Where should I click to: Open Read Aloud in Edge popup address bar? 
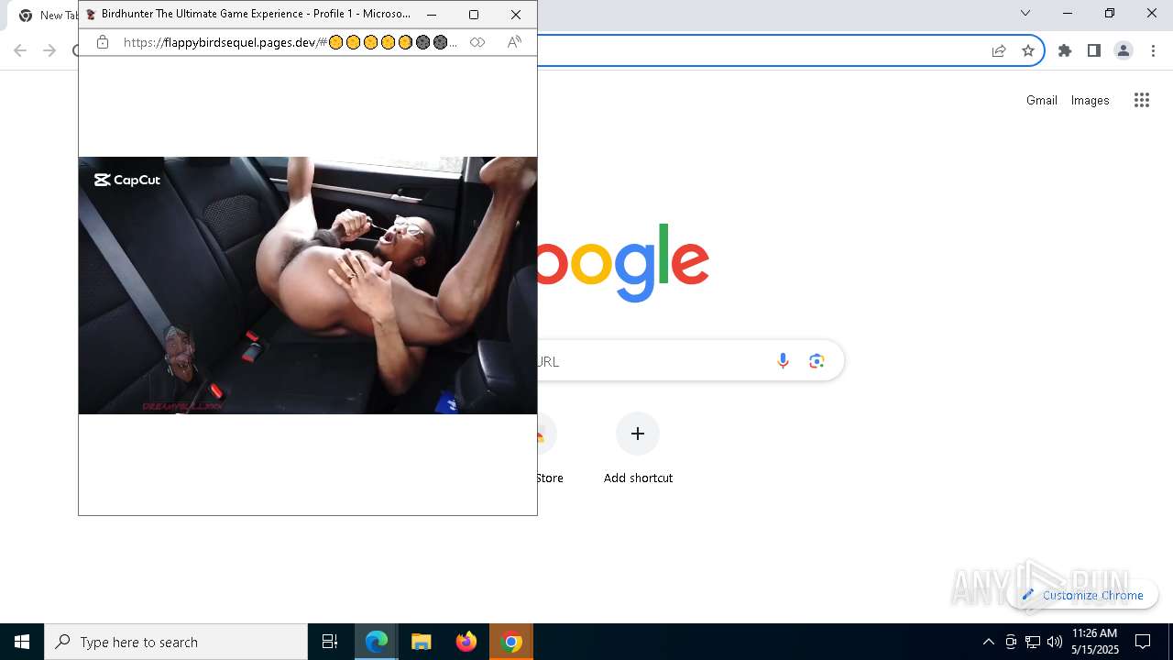[x=514, y=42]
